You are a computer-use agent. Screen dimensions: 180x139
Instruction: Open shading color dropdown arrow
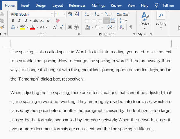point(92,27)
